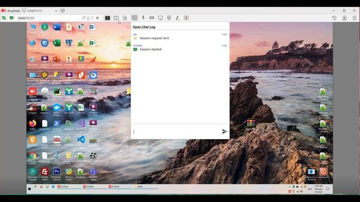Select the Windows PowerShell desktop icon

[57, 125]
